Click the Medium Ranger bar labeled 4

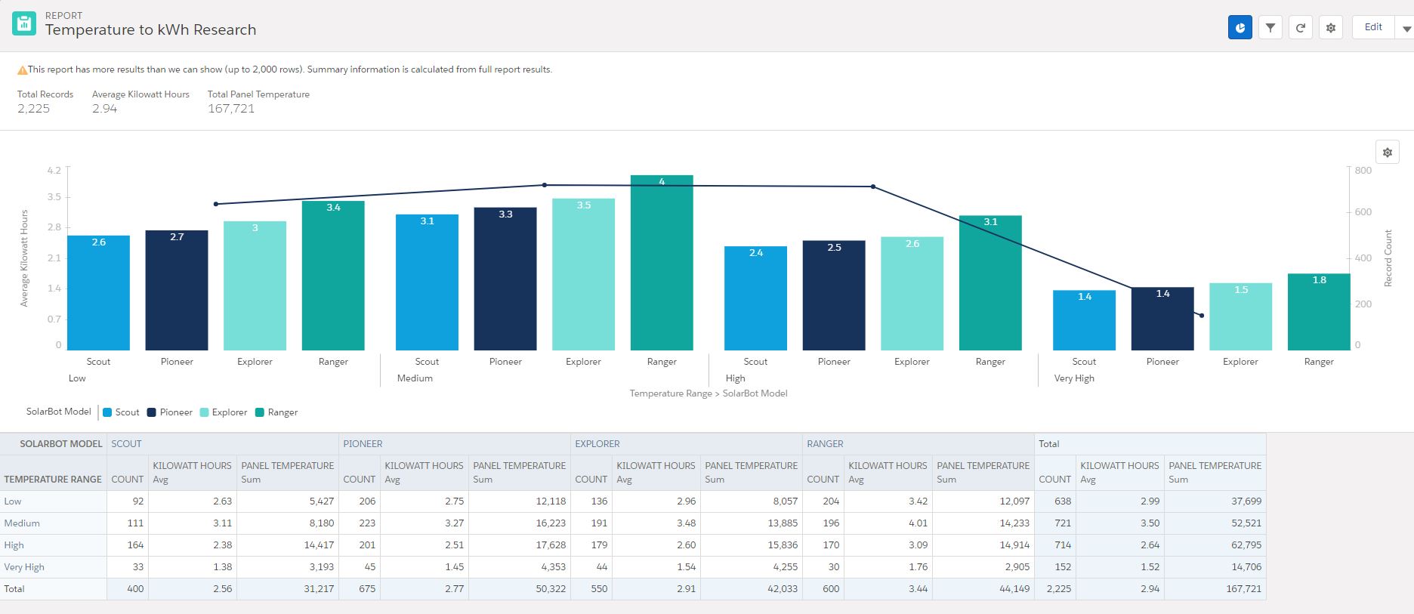click(662, 263)
